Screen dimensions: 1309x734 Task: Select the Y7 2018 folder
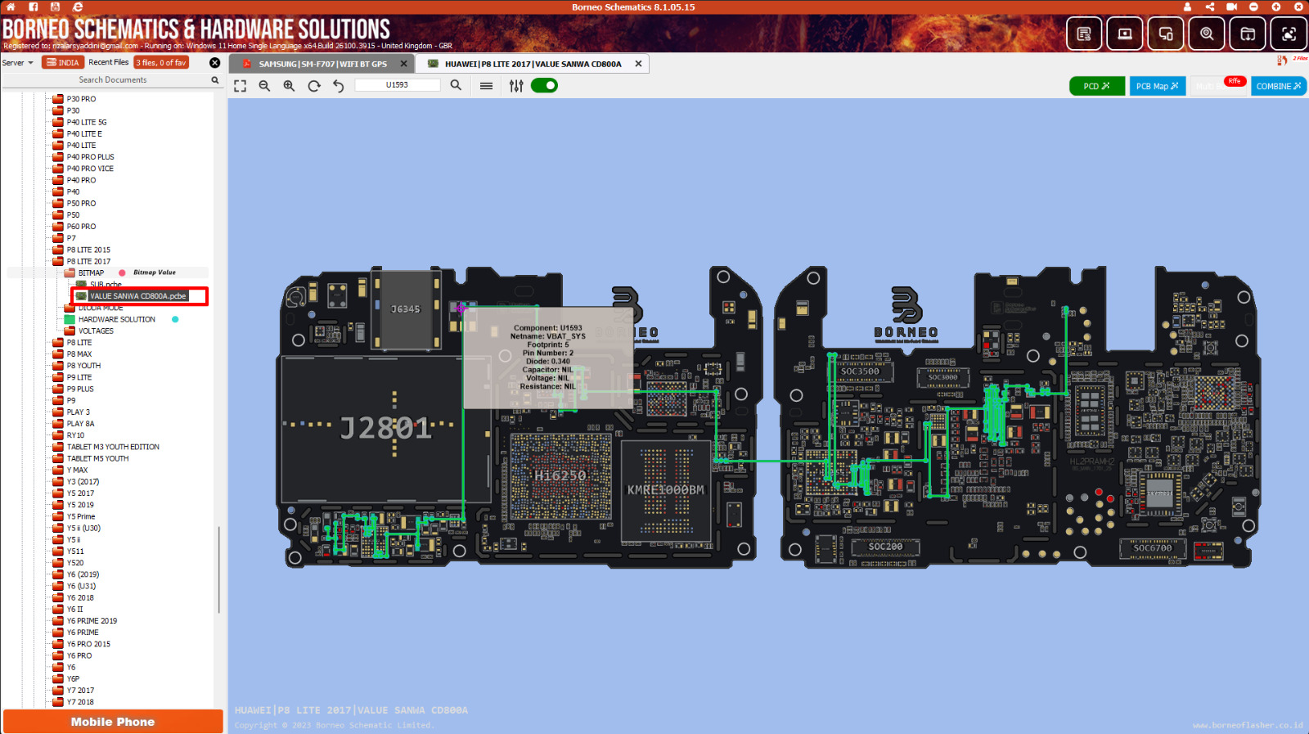80,702
